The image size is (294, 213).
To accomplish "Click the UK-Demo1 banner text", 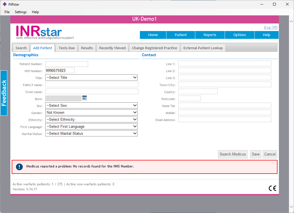I will pos(144,19).
